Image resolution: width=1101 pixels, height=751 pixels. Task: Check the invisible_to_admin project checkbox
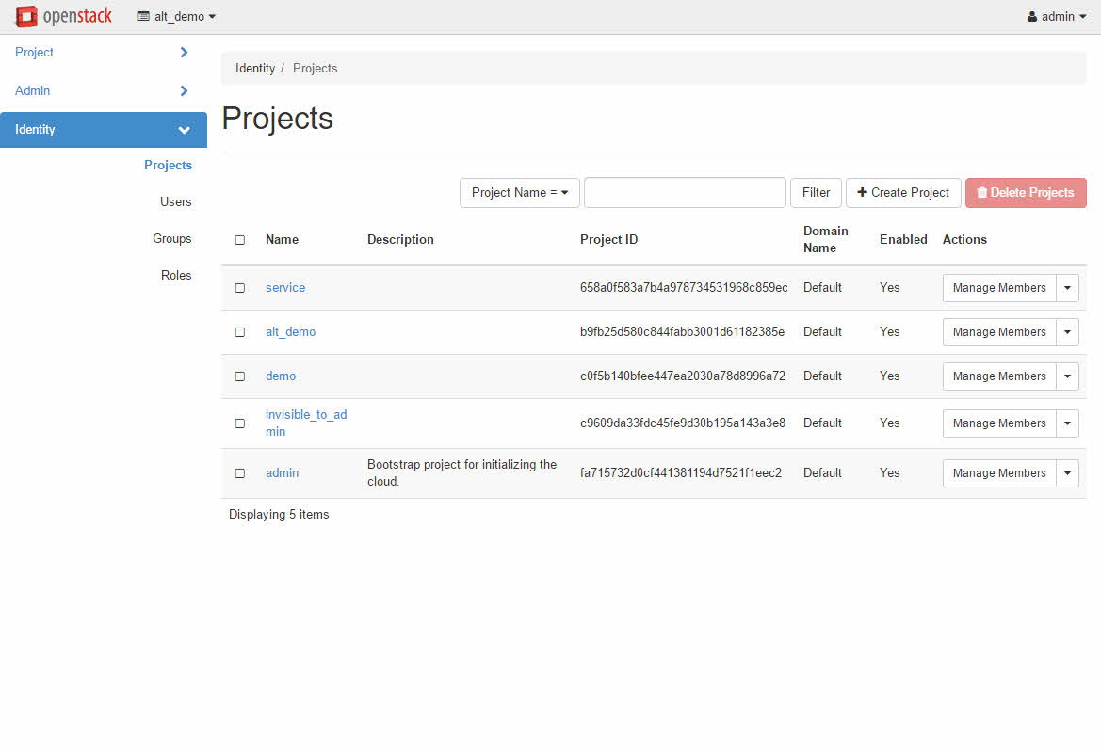click(240, 423)
